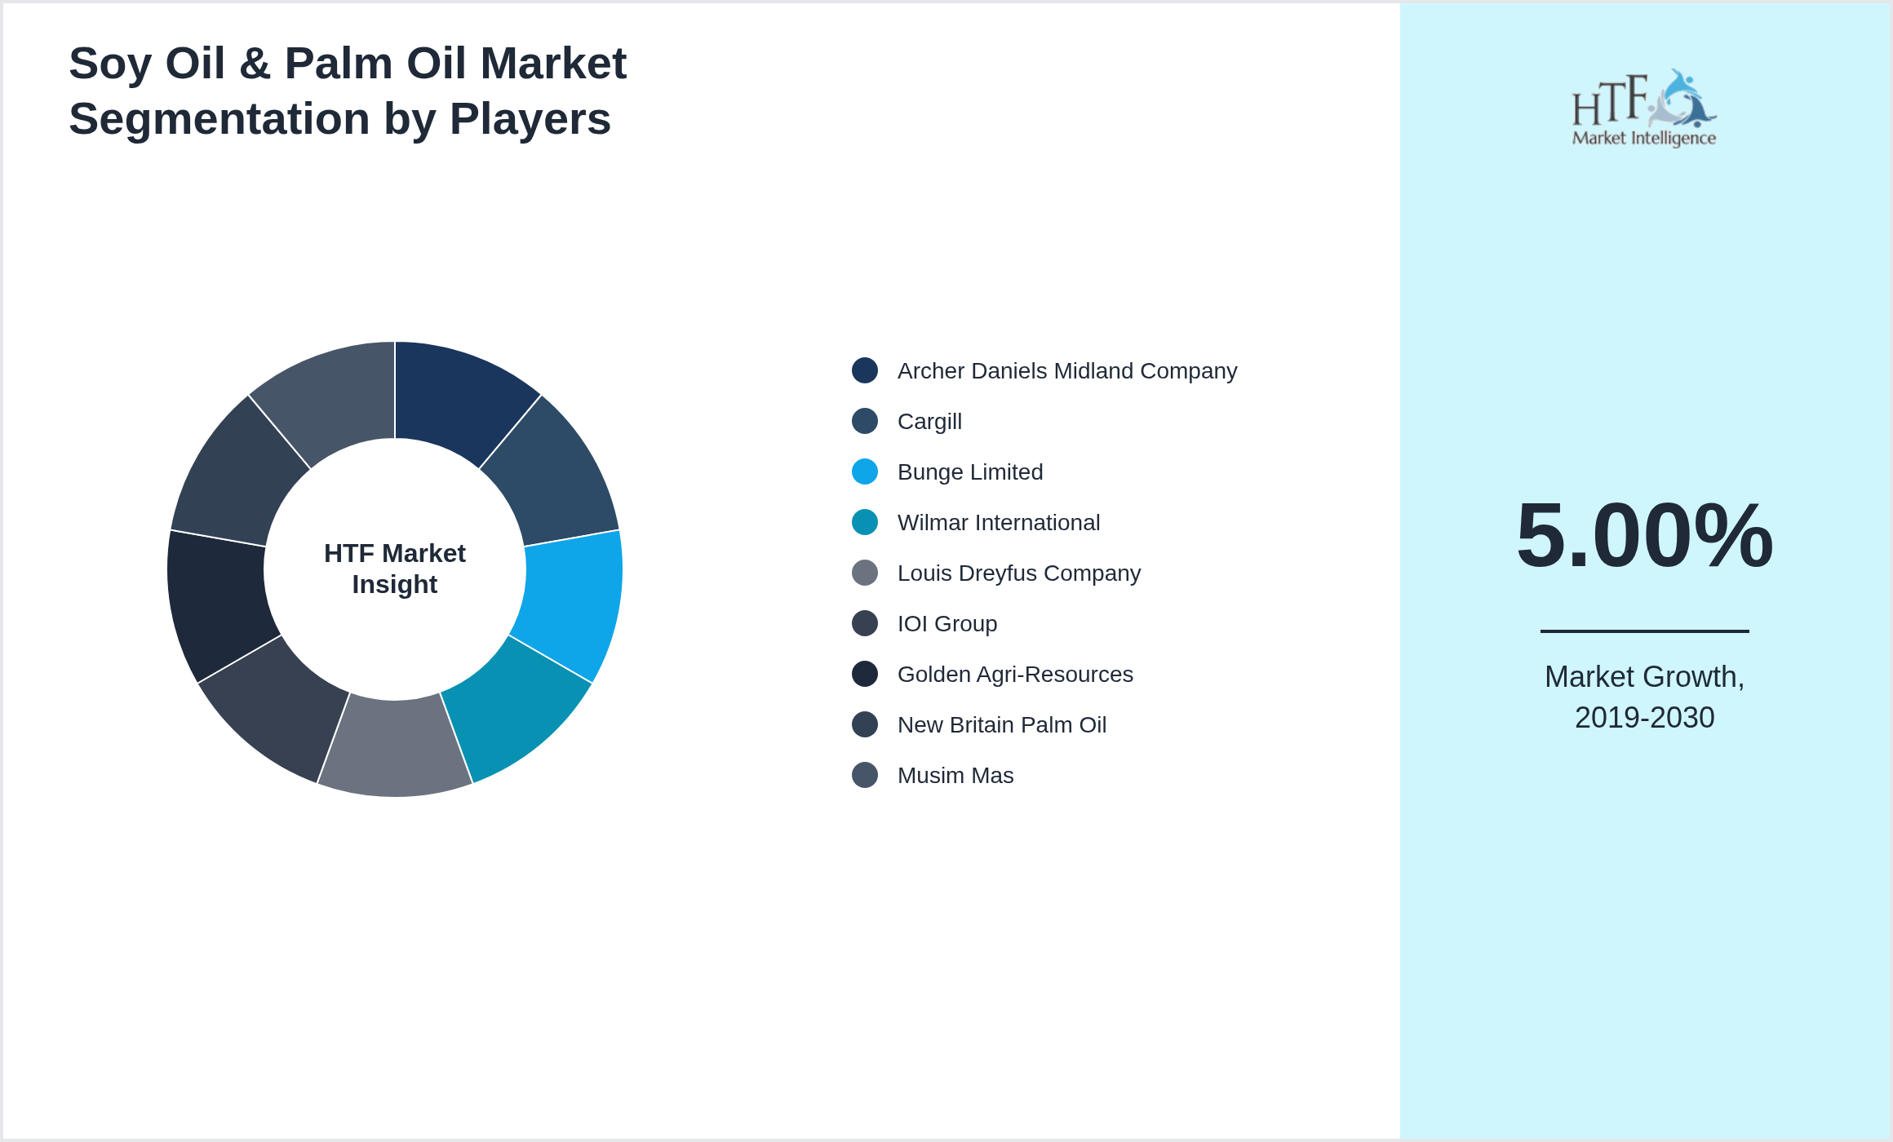Click the Musim Mas legend dot
The height and width of the screenshot is (1142, 1893).
tap(865, 776)
